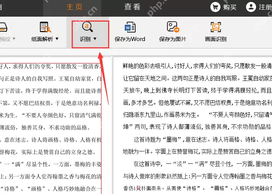Click the 纸面解析 label
272x194 pixels.
click(x=42, y=39)
